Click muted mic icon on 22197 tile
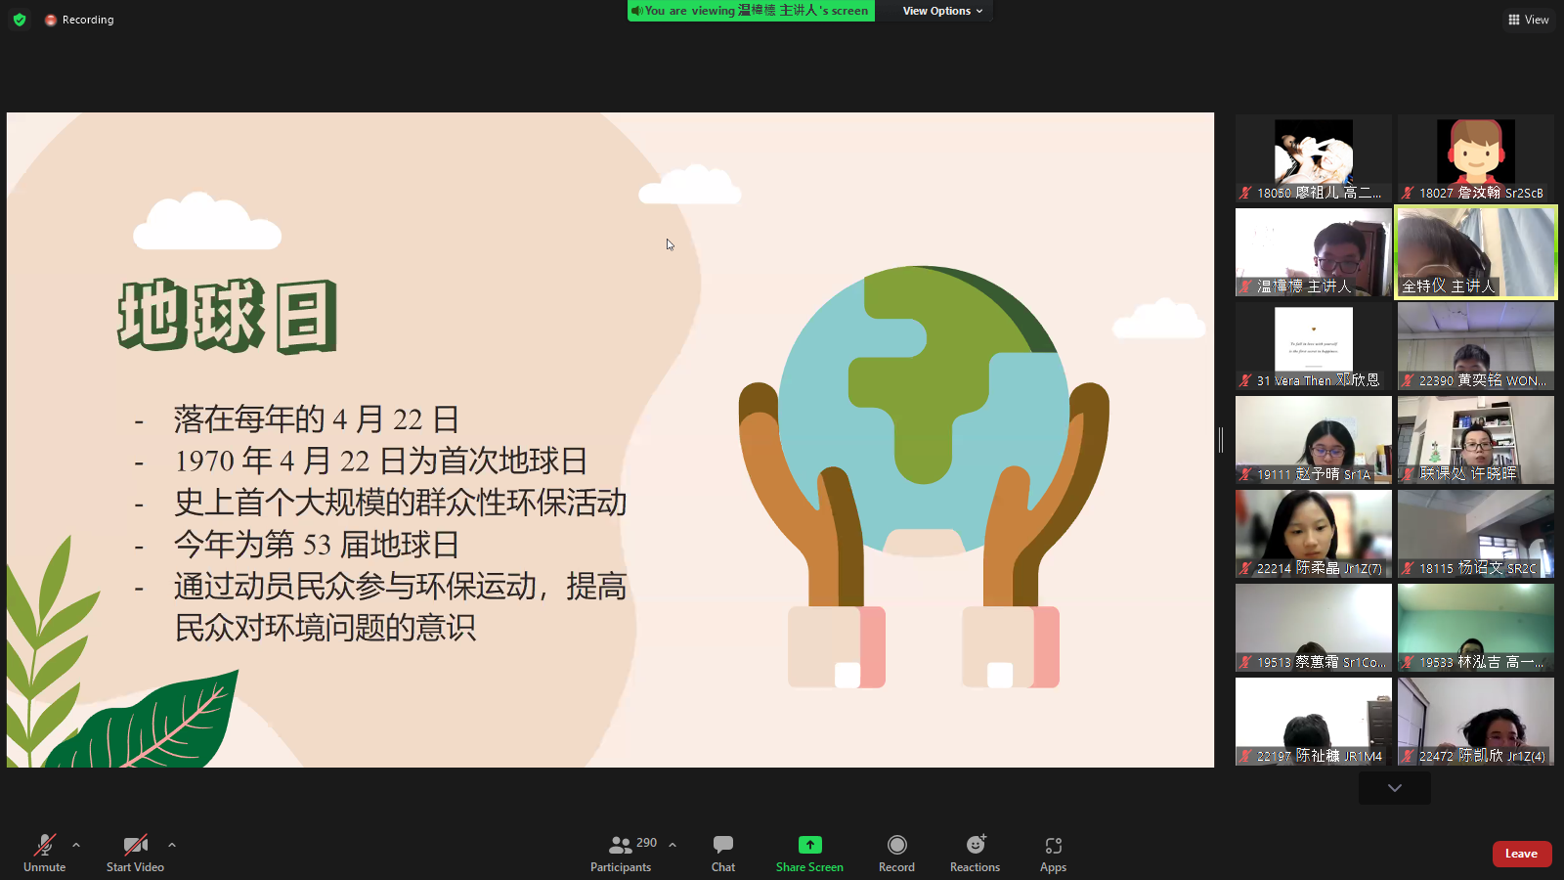This screenshot has width=1564, height=880. tap(1245, 756)
